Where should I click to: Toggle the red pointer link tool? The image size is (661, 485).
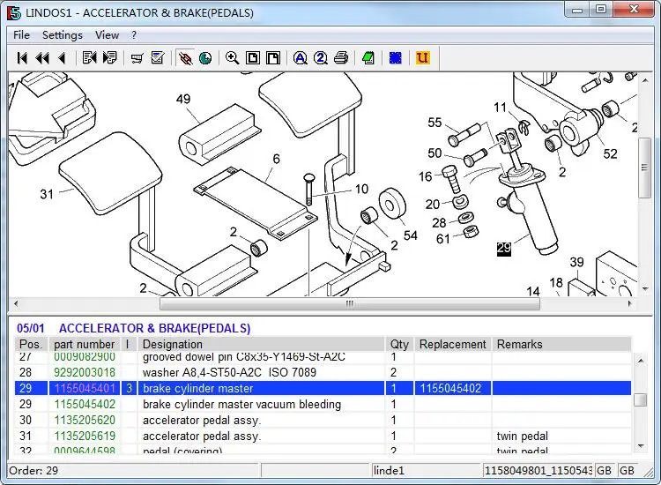(184, 58)
